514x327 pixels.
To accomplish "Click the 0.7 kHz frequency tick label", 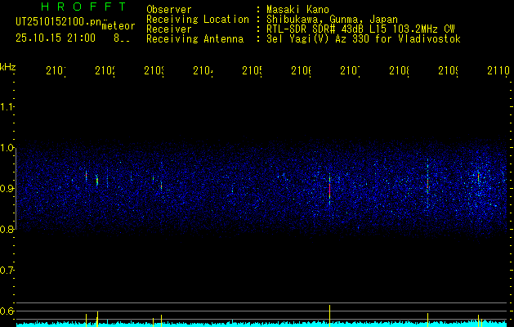I will pos(7,270).
